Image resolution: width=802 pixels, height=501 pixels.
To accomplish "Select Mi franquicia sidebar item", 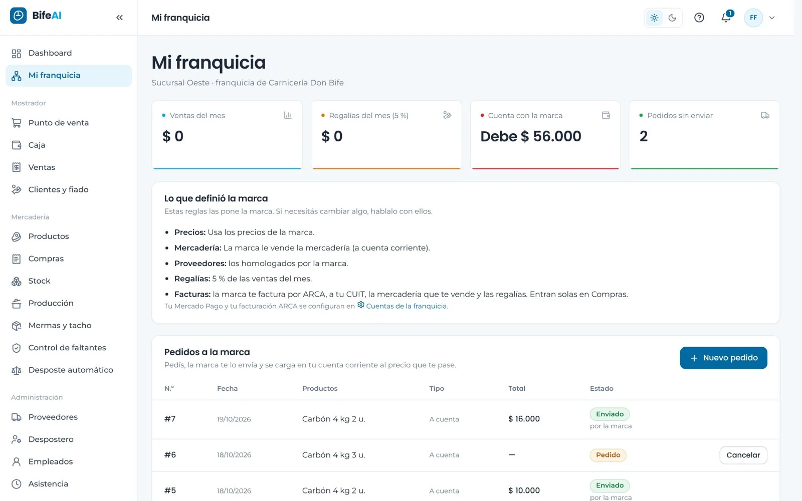I will tap(69, 76).
